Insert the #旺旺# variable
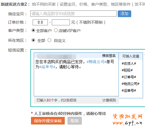This screenshot has width=145, height=129. [x=127, y=70]
